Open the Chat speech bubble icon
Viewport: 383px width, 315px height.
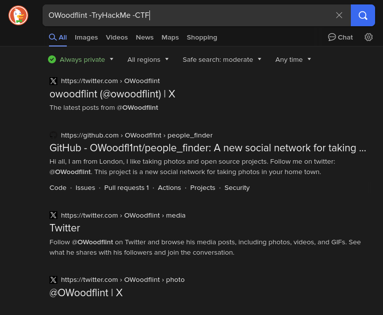[332, 37]
